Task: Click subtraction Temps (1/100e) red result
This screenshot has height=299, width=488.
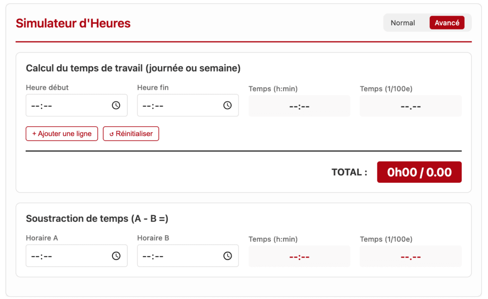Action: [x=410, y=257]
